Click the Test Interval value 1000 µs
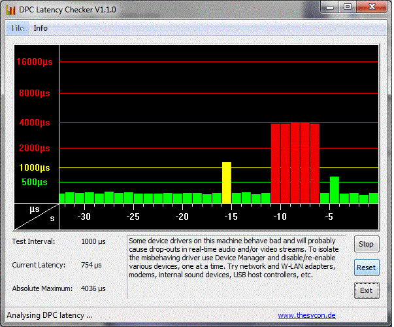Image resolution: width=394 pixels, height=327 pixels. [93, 241]
